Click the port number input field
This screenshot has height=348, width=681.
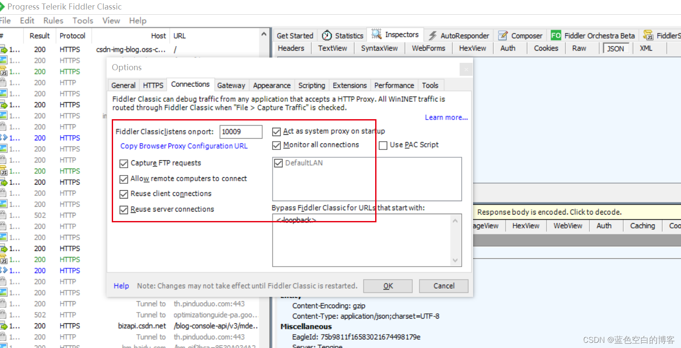[x=241, y=132]
